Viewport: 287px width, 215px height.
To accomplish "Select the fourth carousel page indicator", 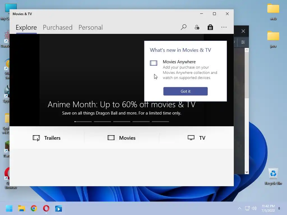I will pos(141,121).
